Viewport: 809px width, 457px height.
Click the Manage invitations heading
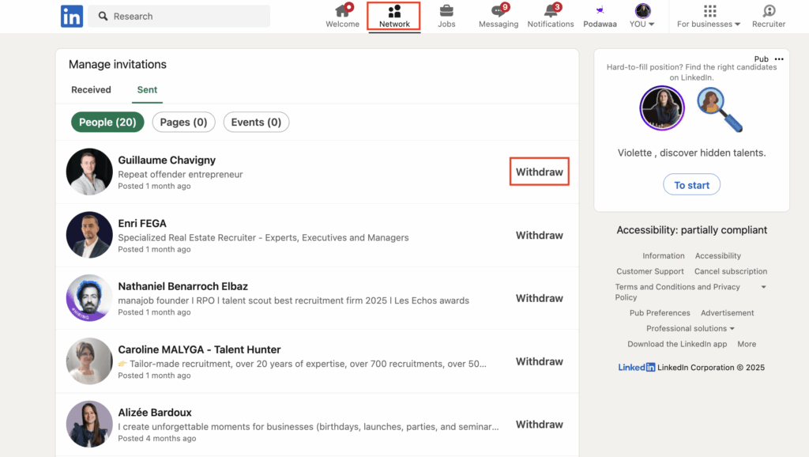118,64
